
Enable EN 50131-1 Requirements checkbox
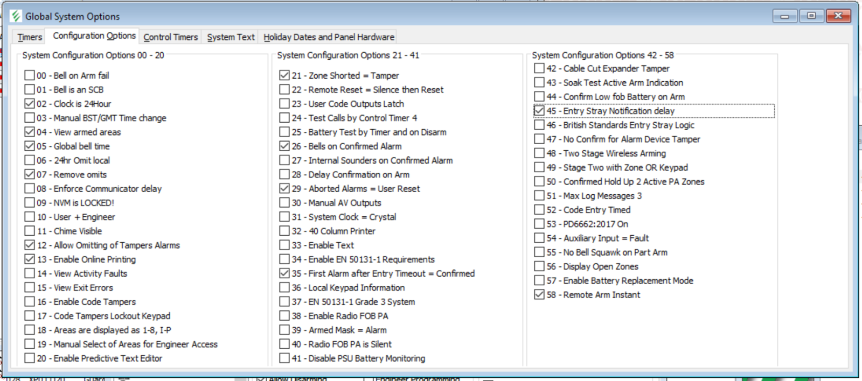[284, 259]
